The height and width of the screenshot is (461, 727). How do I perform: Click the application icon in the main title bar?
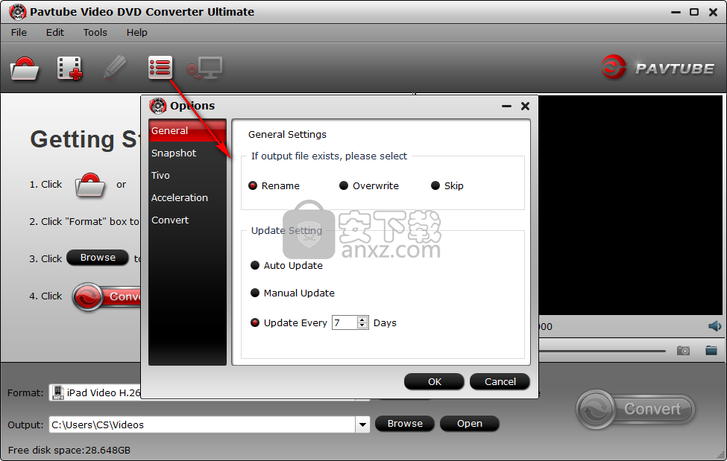[18, 12]
